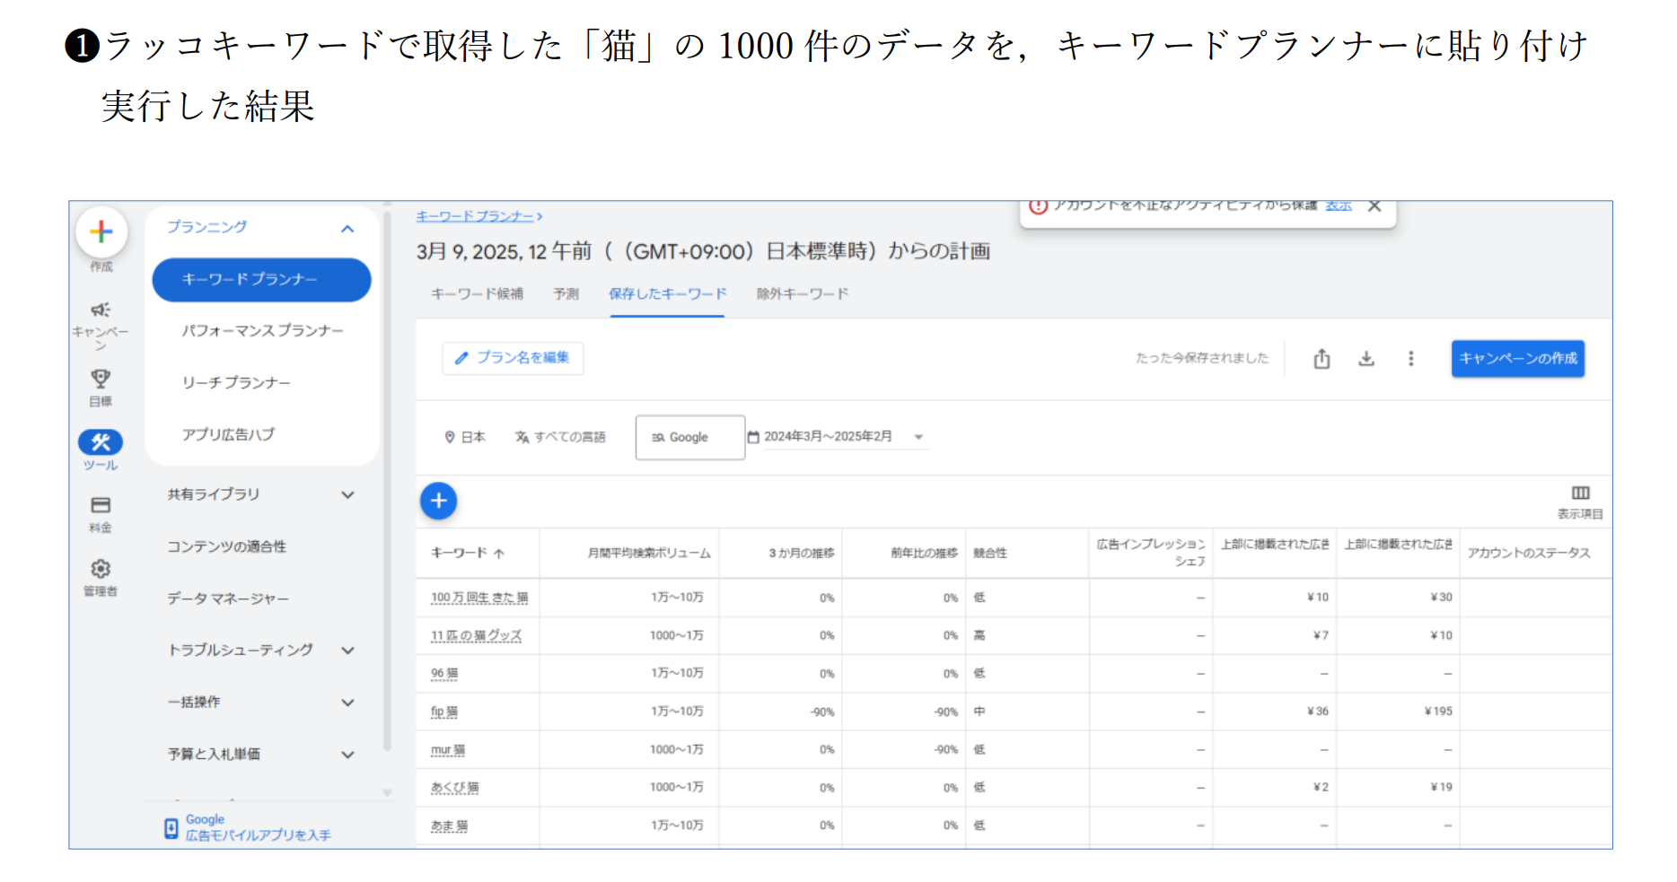Click the プラン名を編集 button
This screenshot has height=882, width=1677.
coord(513,358)
